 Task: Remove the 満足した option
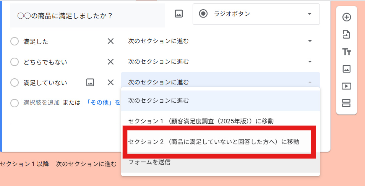point(110,41)
